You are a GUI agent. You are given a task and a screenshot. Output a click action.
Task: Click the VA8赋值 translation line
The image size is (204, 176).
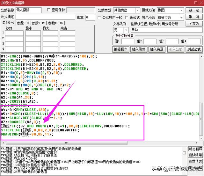(24, 172)
